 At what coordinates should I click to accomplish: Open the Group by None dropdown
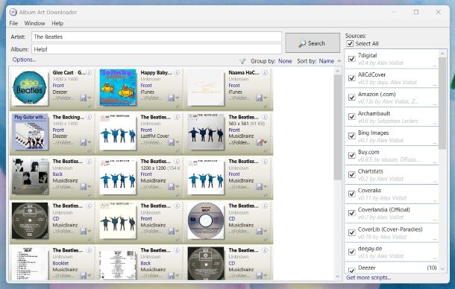tap(285, 61)
